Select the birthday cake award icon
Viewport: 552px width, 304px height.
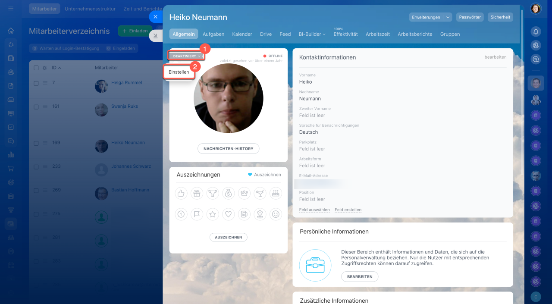point(276,194)
